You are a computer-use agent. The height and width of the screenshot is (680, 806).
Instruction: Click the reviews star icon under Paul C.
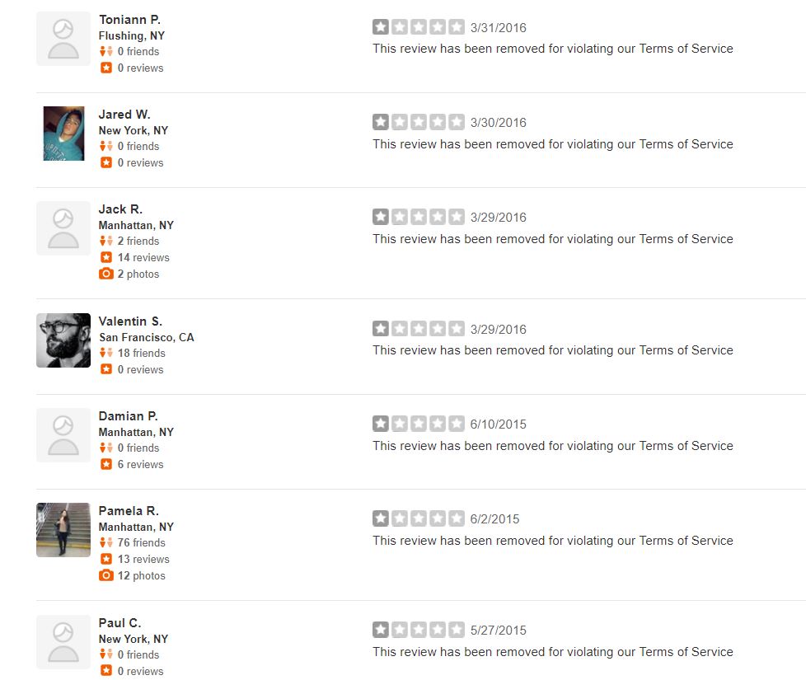(x=105, y=671)
